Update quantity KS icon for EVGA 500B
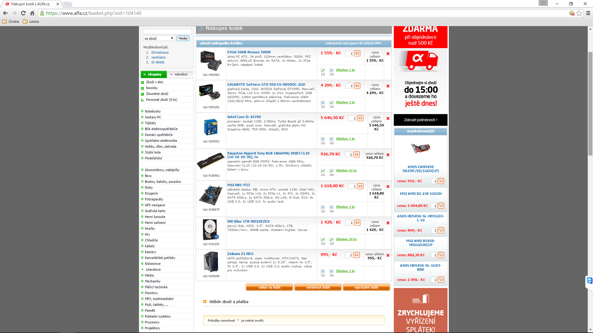Viewport: 593px width, 333px height. click(x=357, y=53)
